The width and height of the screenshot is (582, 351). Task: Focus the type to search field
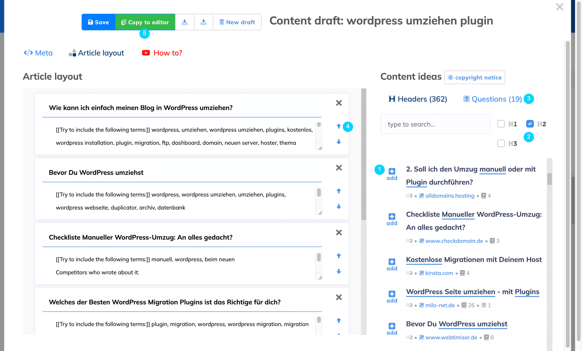tap(435, 124)
